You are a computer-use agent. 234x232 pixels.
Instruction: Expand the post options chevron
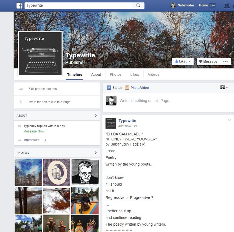click(229, 120)
